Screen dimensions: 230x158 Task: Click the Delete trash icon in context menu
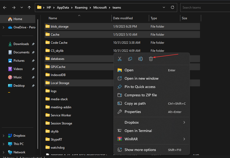tap(151, 59)
